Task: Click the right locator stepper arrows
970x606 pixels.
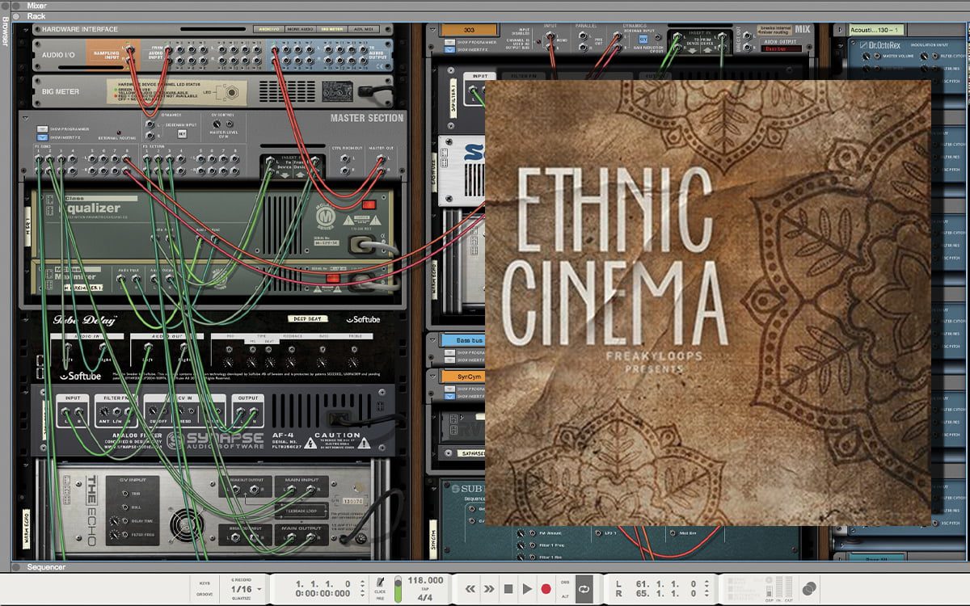Action: pyautogui.click(x=705, y=593)
